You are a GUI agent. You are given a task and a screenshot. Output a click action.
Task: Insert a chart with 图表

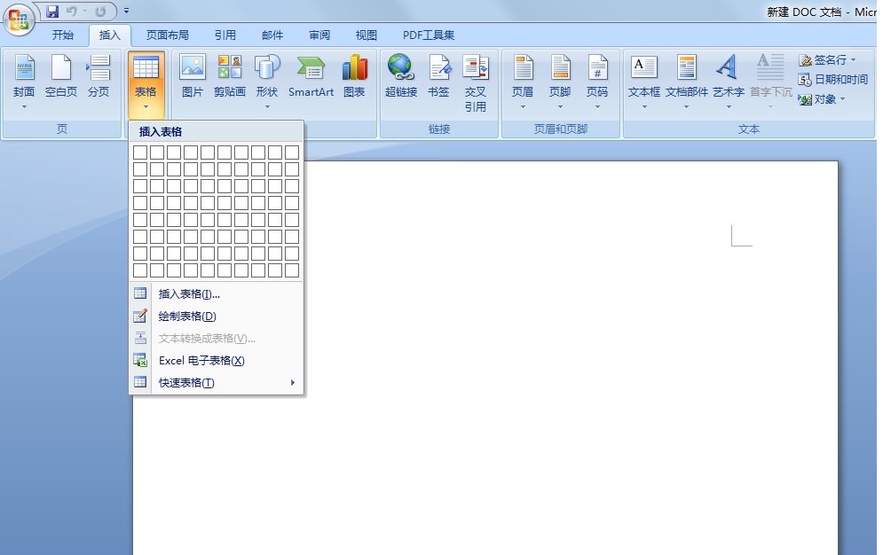(354, 75)
